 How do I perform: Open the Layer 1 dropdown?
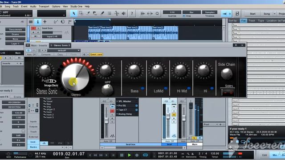(x=15, y=44)
